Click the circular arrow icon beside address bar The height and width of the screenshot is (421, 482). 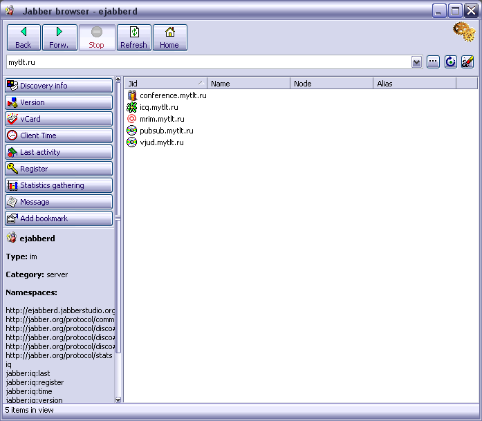451,62
